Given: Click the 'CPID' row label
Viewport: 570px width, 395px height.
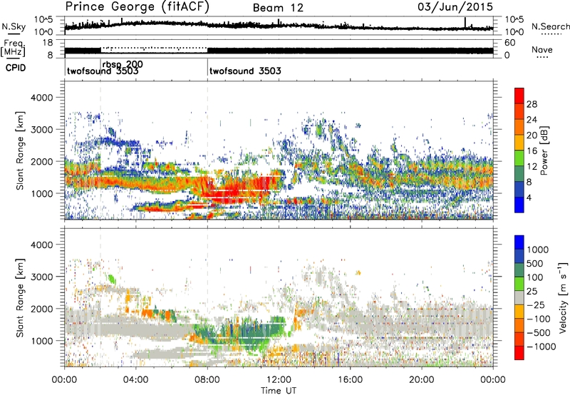Looking at the screenshot, I should click(x=16, y=68).
